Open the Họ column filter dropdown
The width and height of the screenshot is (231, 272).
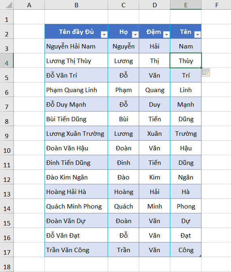[135, 35]
